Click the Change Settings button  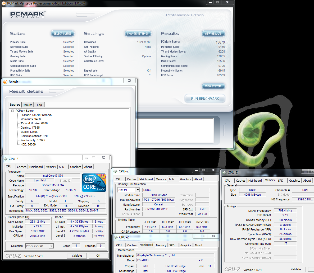click(138, 34)
